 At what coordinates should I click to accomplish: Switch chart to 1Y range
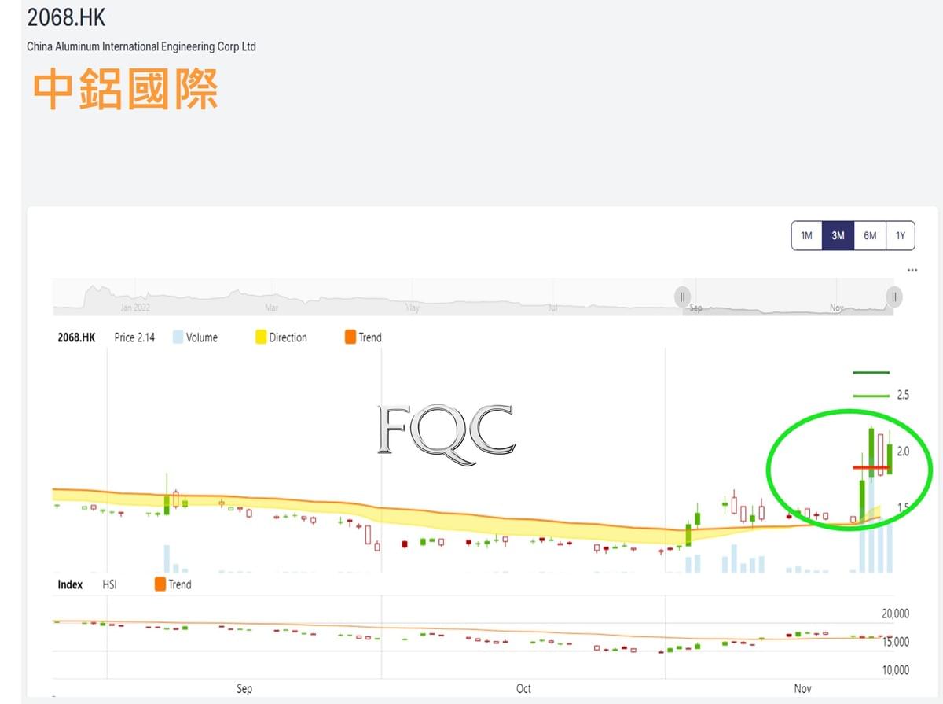tap(901, 235)
